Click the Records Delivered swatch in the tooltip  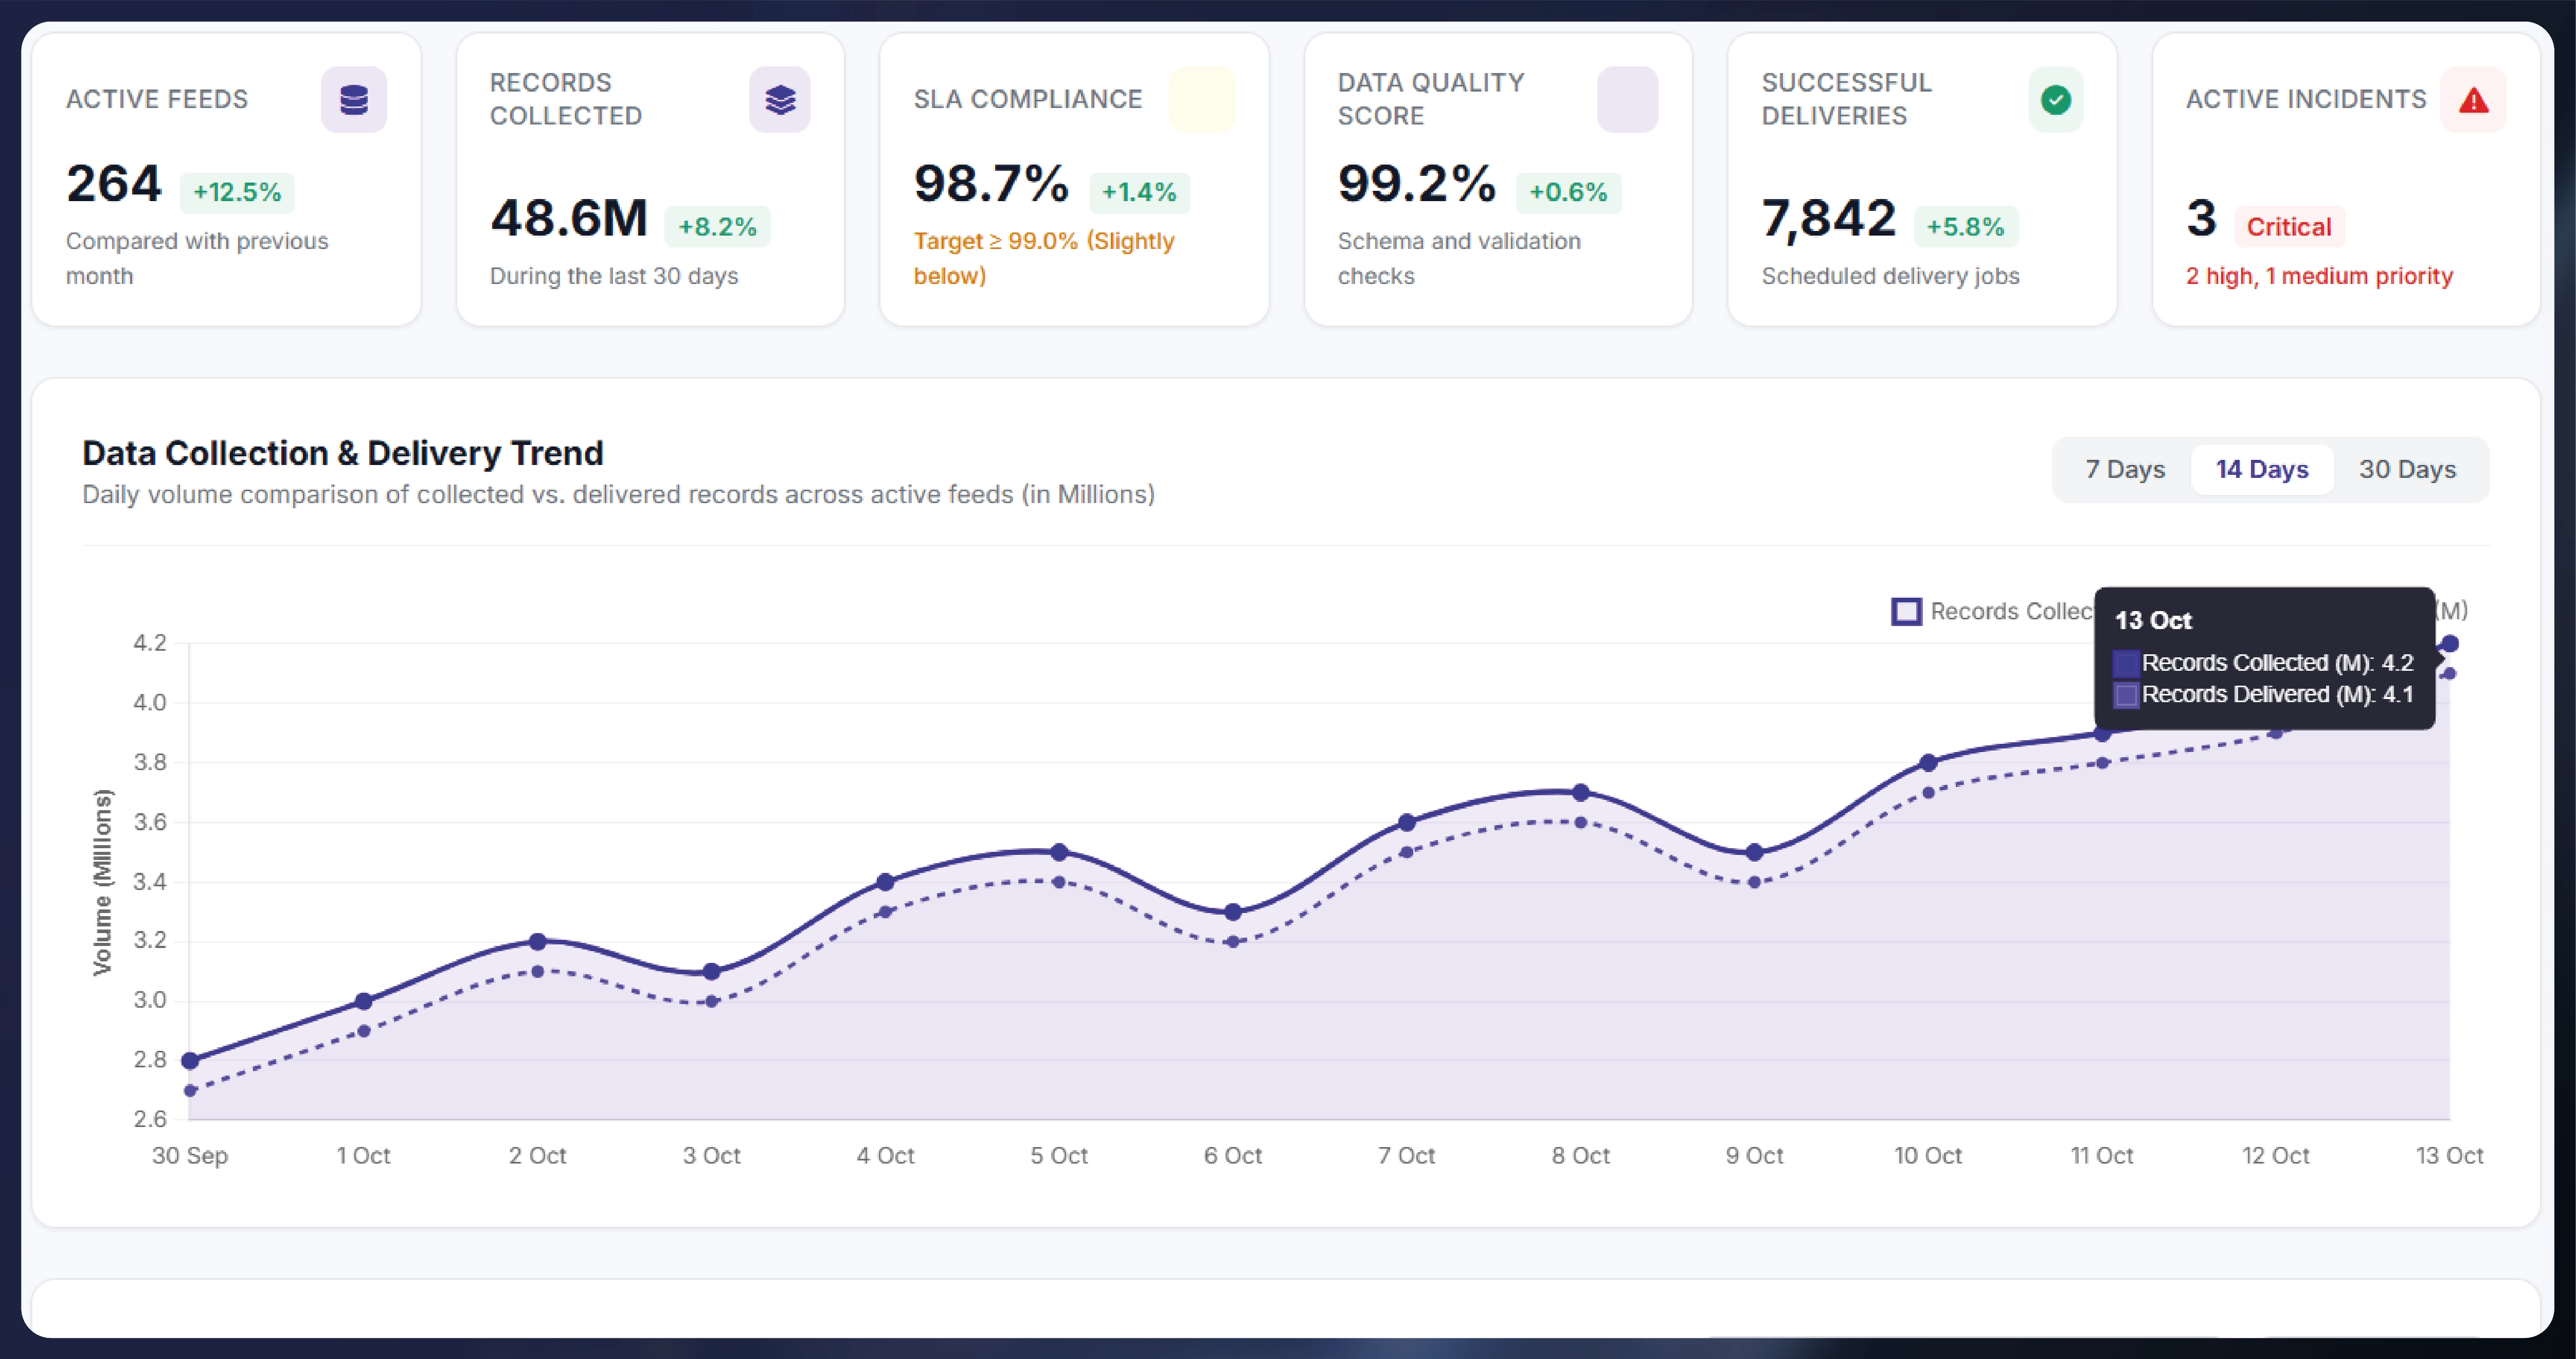click(x=2126, y=695)
